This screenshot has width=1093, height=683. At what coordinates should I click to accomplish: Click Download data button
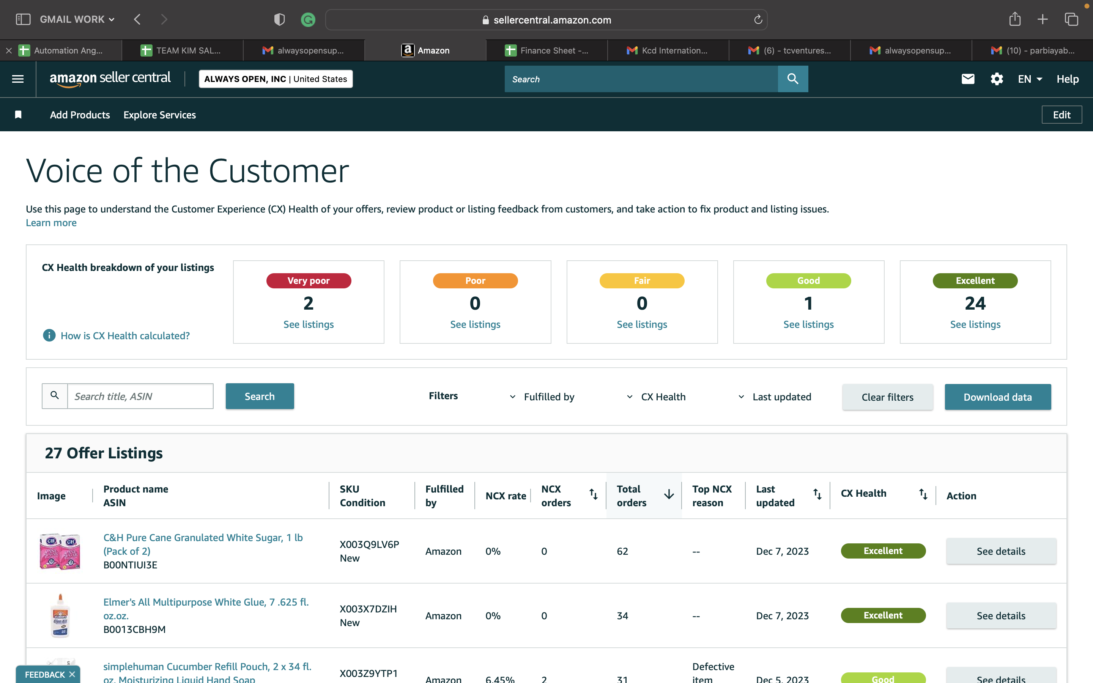click(x=998, y=397)
